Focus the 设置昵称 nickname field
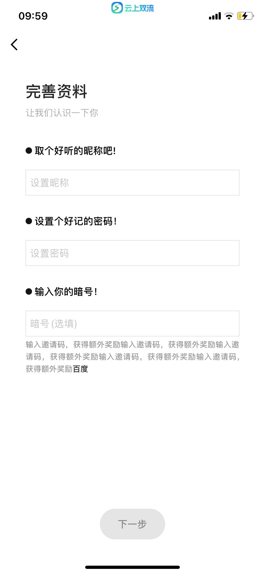Screen dimensions: 265x574 coord(132,183)
